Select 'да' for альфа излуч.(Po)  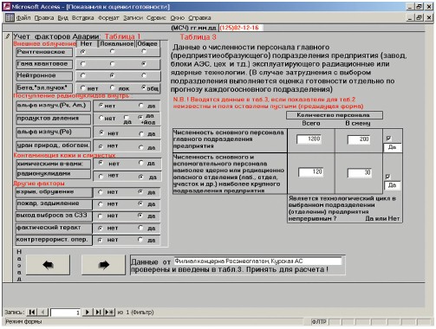pos(141,133)
